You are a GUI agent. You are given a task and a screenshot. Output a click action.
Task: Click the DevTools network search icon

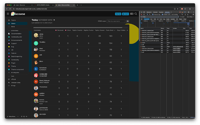pos(150,14)
